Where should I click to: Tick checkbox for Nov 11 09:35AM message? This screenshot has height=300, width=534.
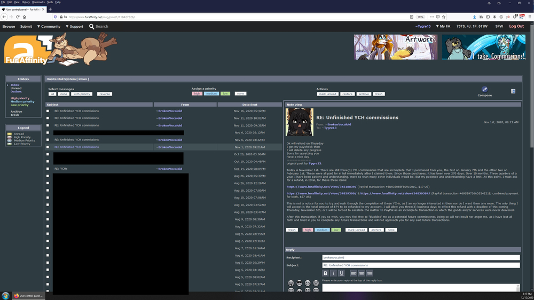pyautogui.click(x=48, y=125)
